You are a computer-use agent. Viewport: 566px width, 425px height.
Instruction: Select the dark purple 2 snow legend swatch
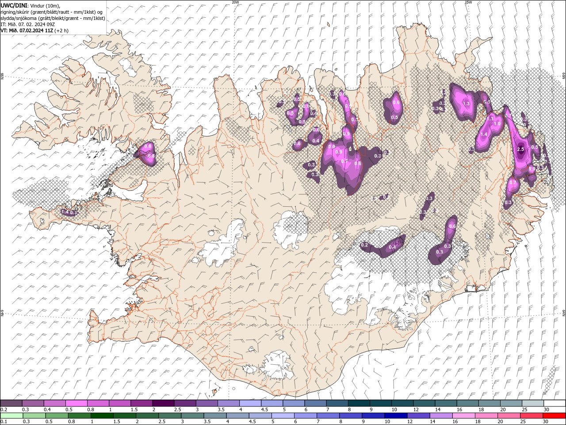[163, 403]
